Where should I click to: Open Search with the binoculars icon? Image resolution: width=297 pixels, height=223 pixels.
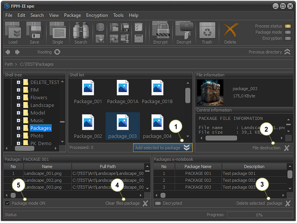pyautogui.click(x=81, y=30)
